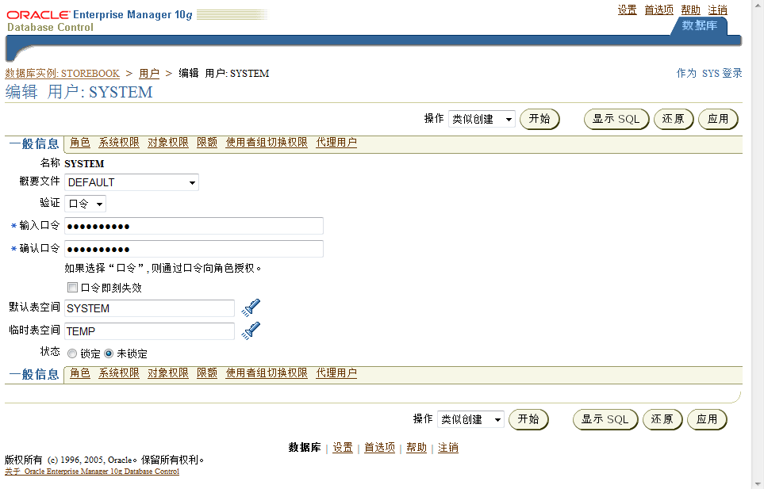Go to 用户 breadcrumb link

pos(149,74)
